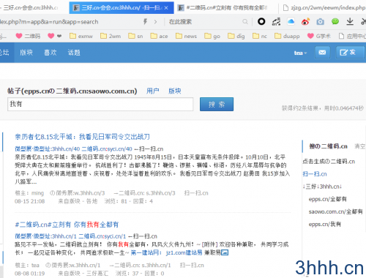Switch search to 用户 tab

pos(153,91)
